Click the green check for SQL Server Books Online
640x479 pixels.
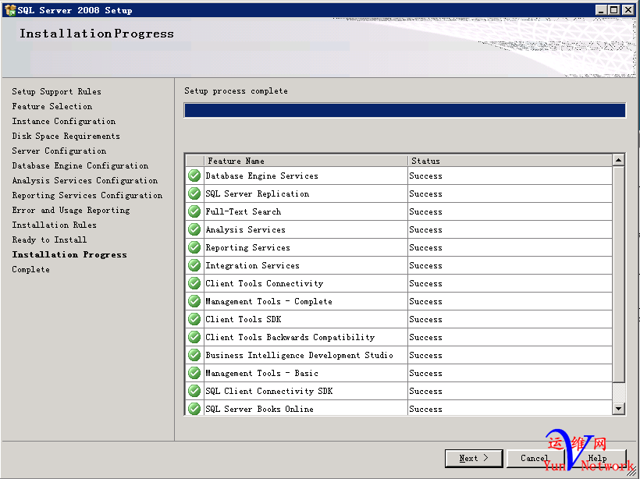click(194, 409)
